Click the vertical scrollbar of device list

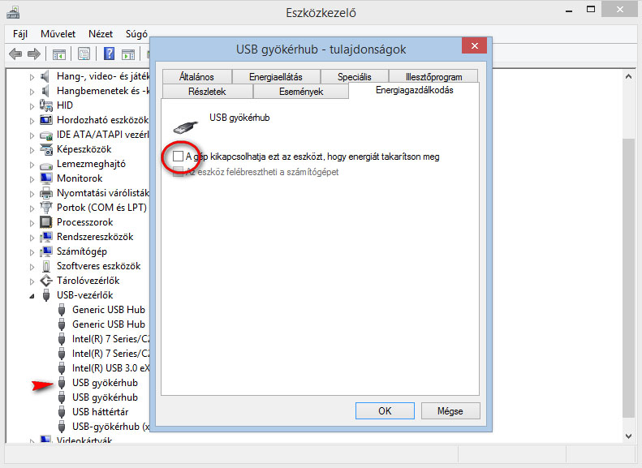[628, 243]
